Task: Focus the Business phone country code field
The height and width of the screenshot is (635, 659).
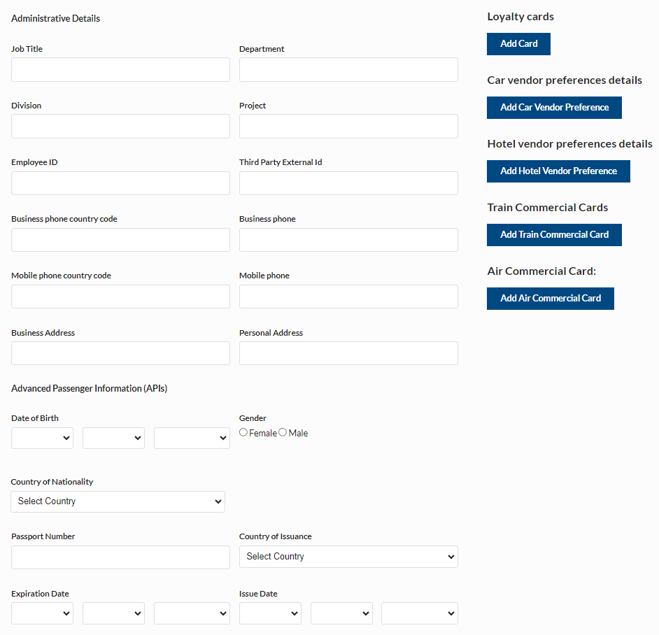Action: [120, 240]
